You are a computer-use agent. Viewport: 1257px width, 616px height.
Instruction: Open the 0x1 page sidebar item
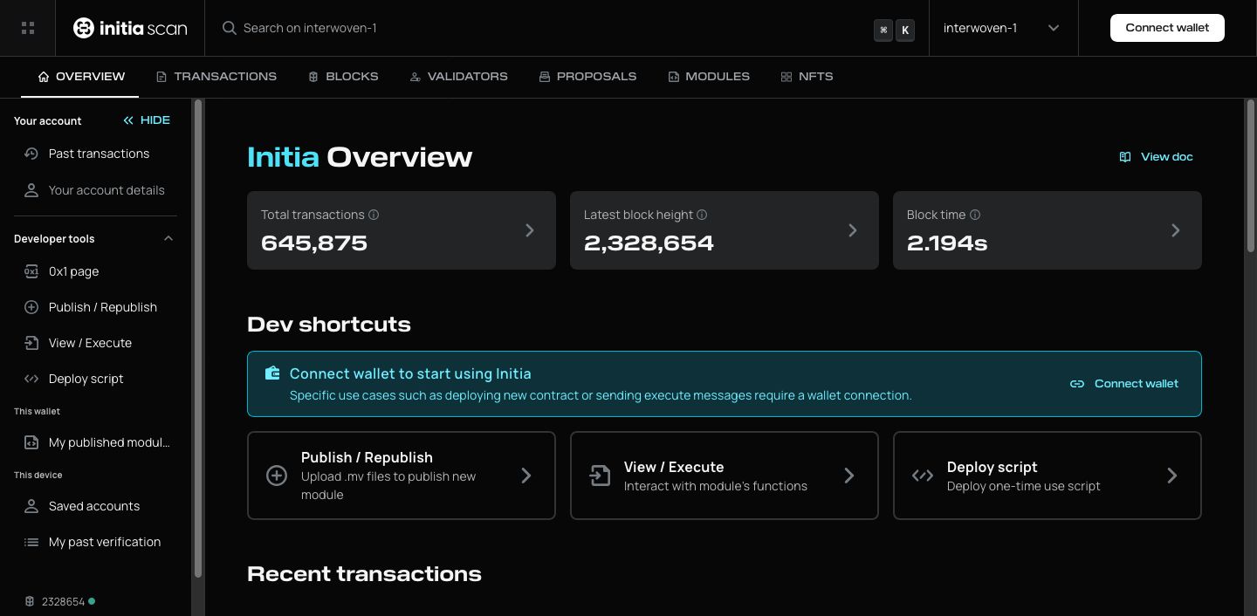tap(73, 271)
